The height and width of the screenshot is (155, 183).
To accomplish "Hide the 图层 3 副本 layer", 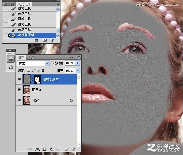I will click(19, 79).
